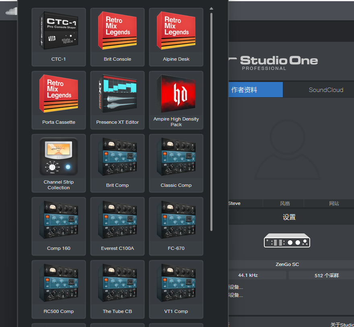
Task: Choose the Everest C100A item
Action: point(117,227)
